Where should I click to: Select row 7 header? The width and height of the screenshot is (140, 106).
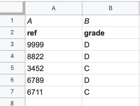12,92
